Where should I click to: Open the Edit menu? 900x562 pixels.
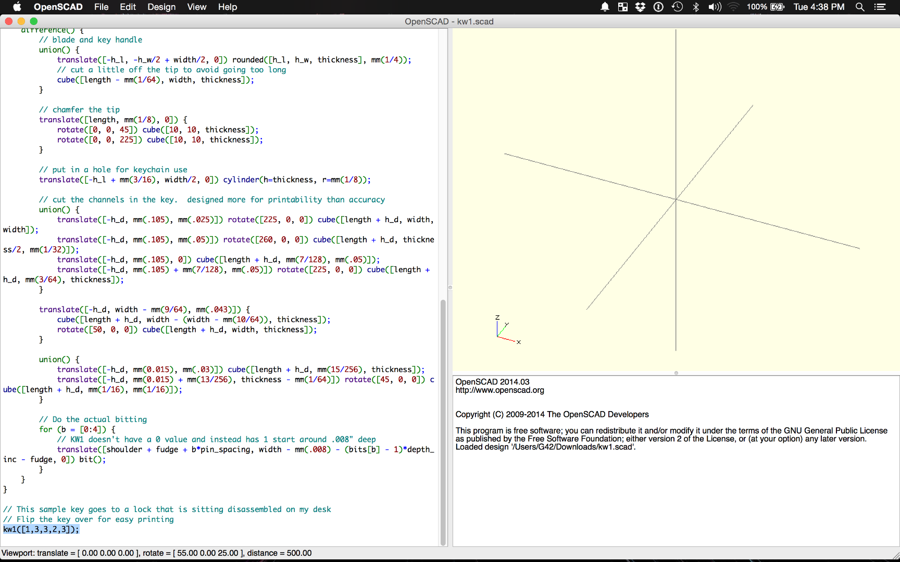(x=128, y=7)
